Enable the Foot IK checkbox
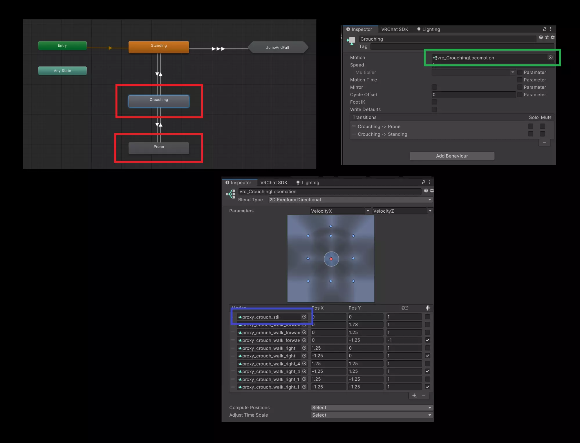Image resolution: width=580 pixels, height=443 pixels. click(434, 102)
